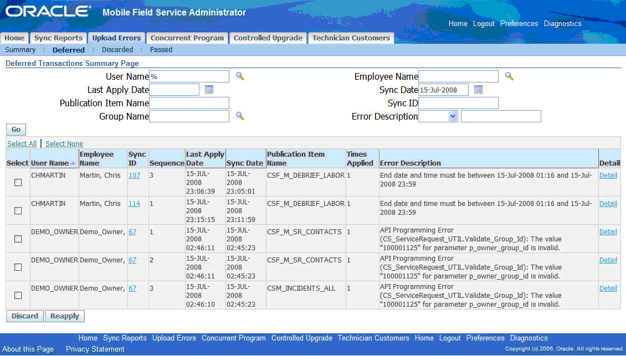This screenshot has height=356, width=626.
Task: Open Sync ID 114 link
Action: point(134,204)
